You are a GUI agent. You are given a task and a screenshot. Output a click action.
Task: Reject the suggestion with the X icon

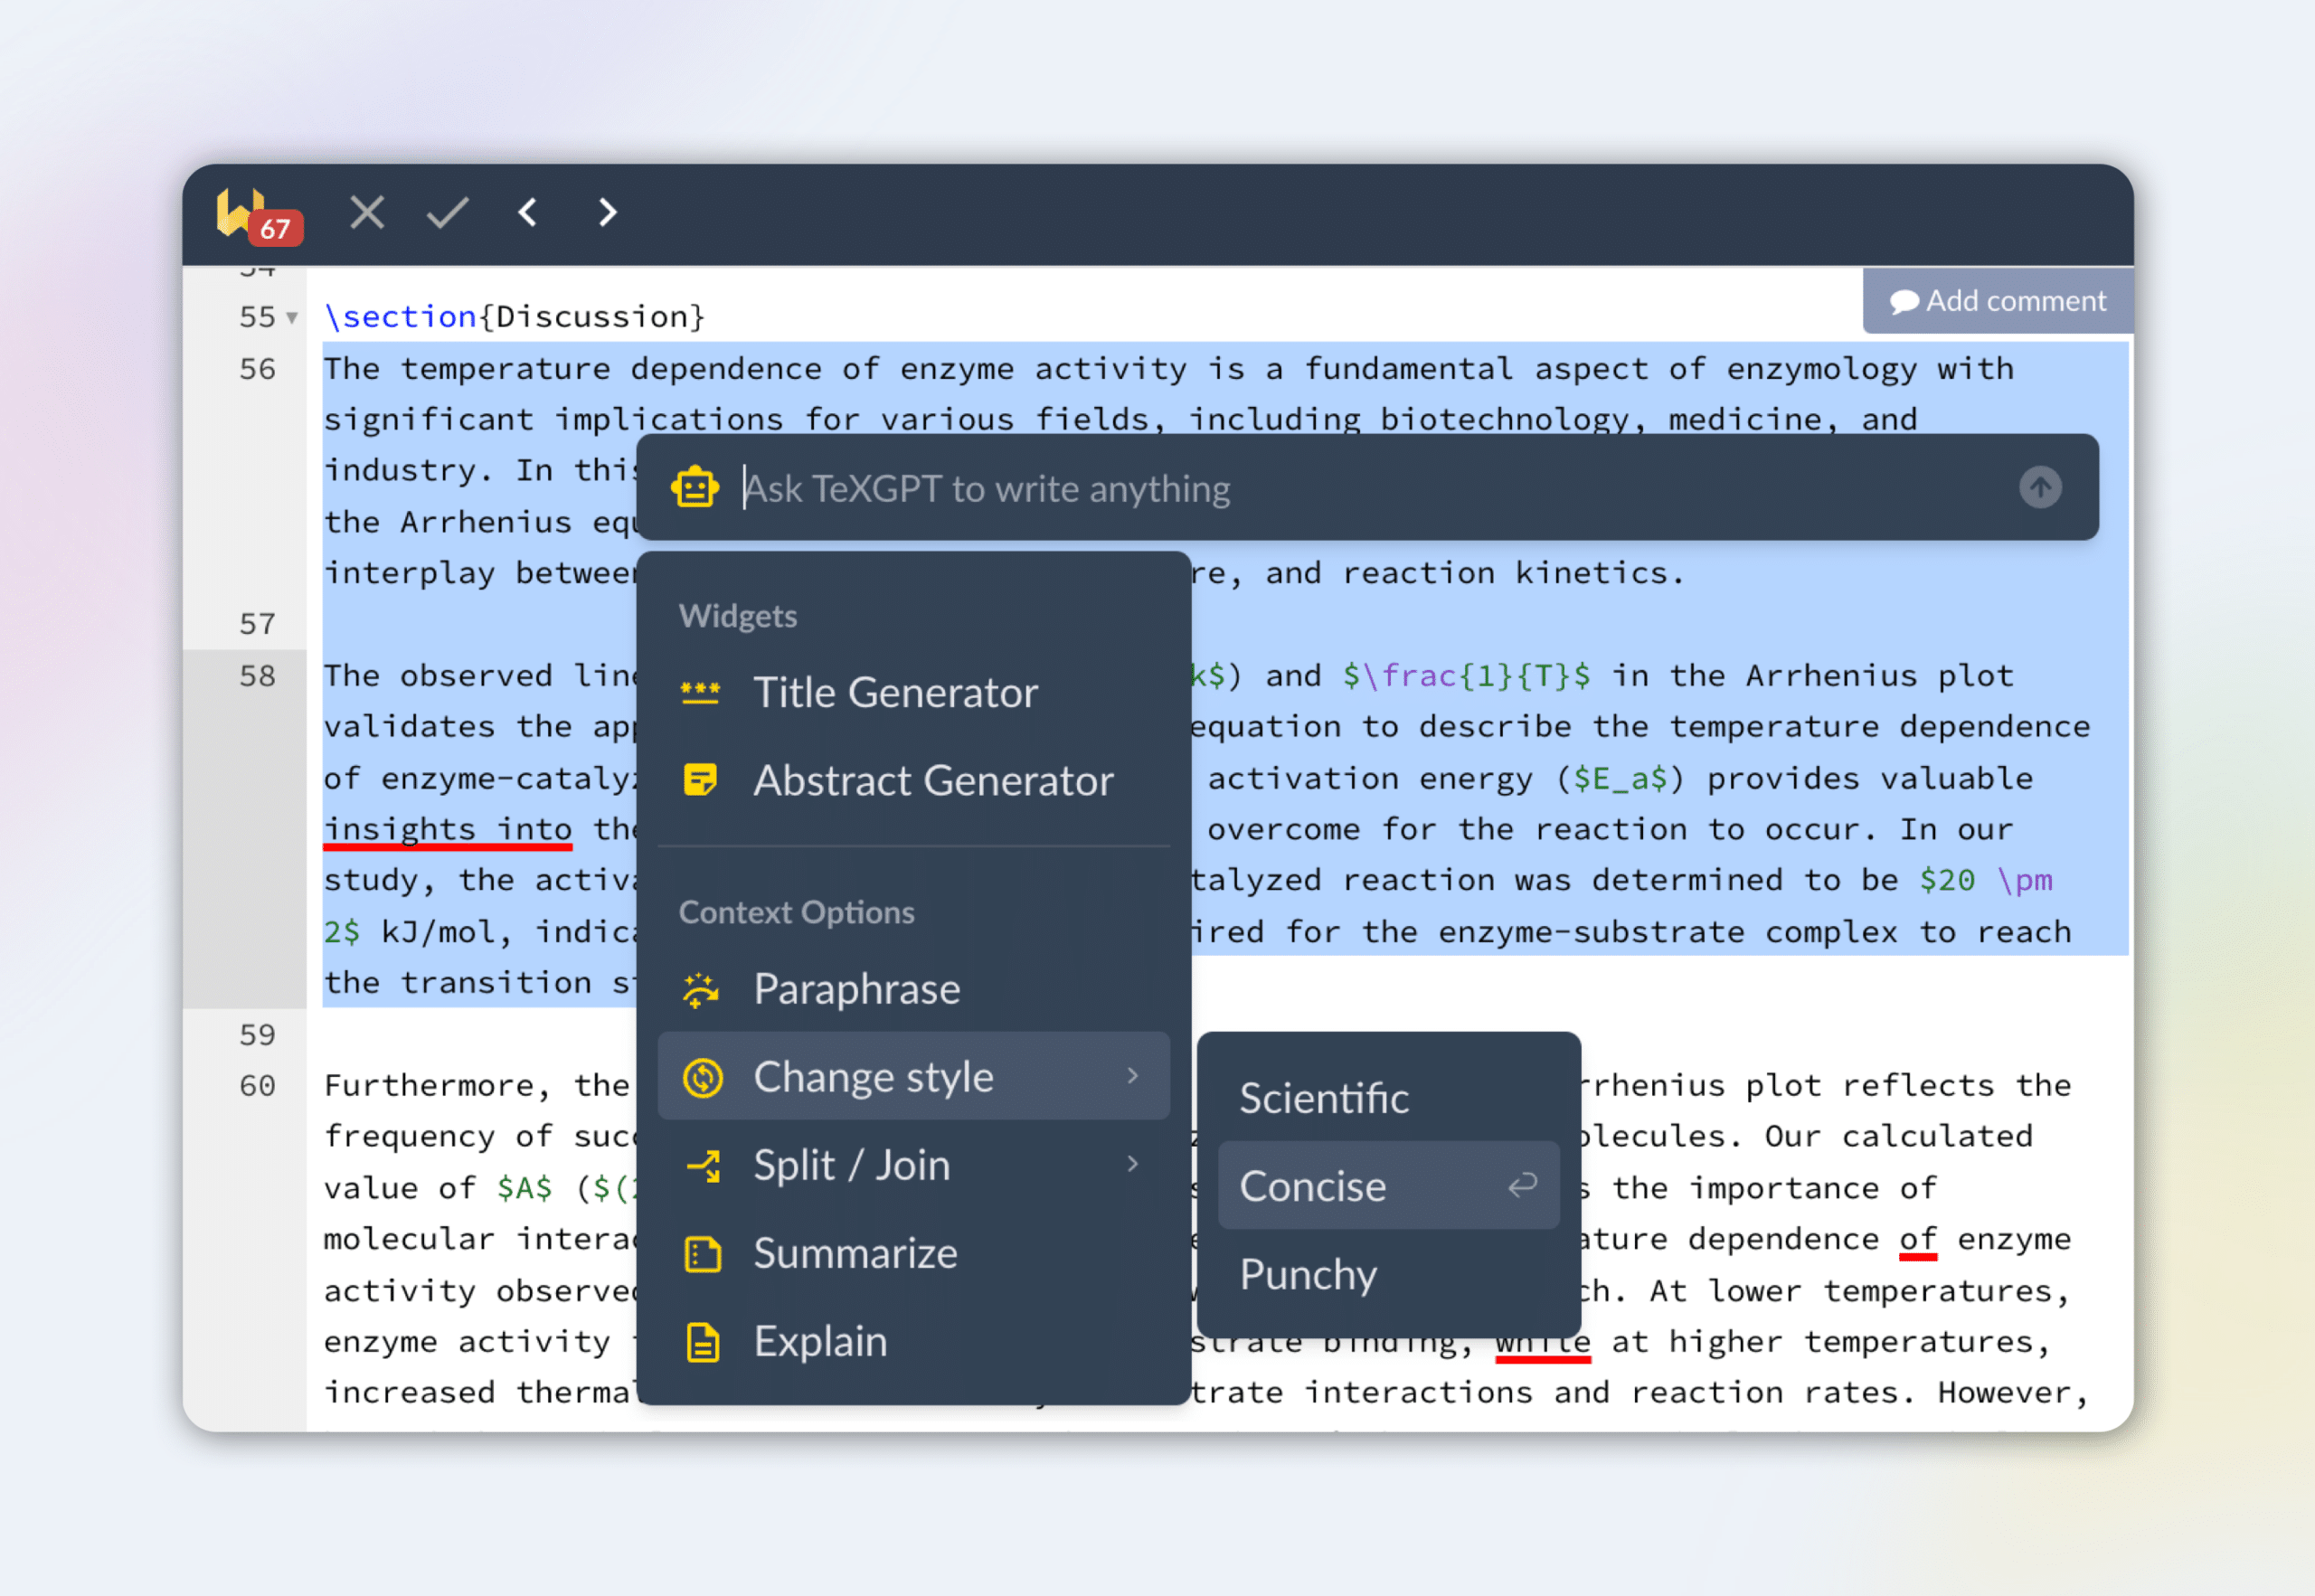pyautogui.click(x=367, y=212)
